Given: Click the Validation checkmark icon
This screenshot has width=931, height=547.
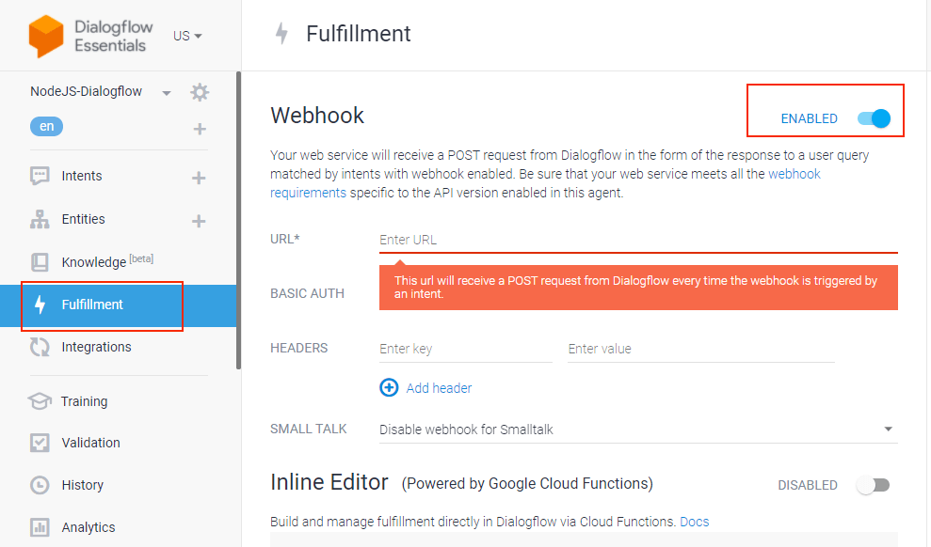Looking at the screenshot, I should 40,443.
